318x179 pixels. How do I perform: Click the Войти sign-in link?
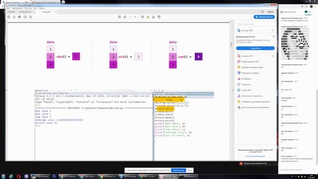tap(270, 12)
